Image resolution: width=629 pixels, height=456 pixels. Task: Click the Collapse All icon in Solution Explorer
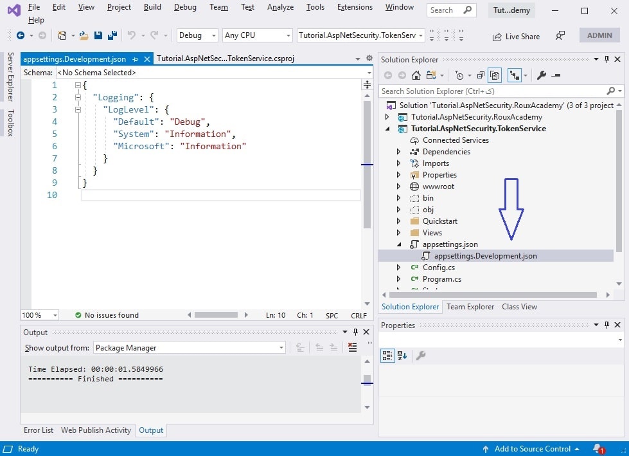[x=481, y=75]
